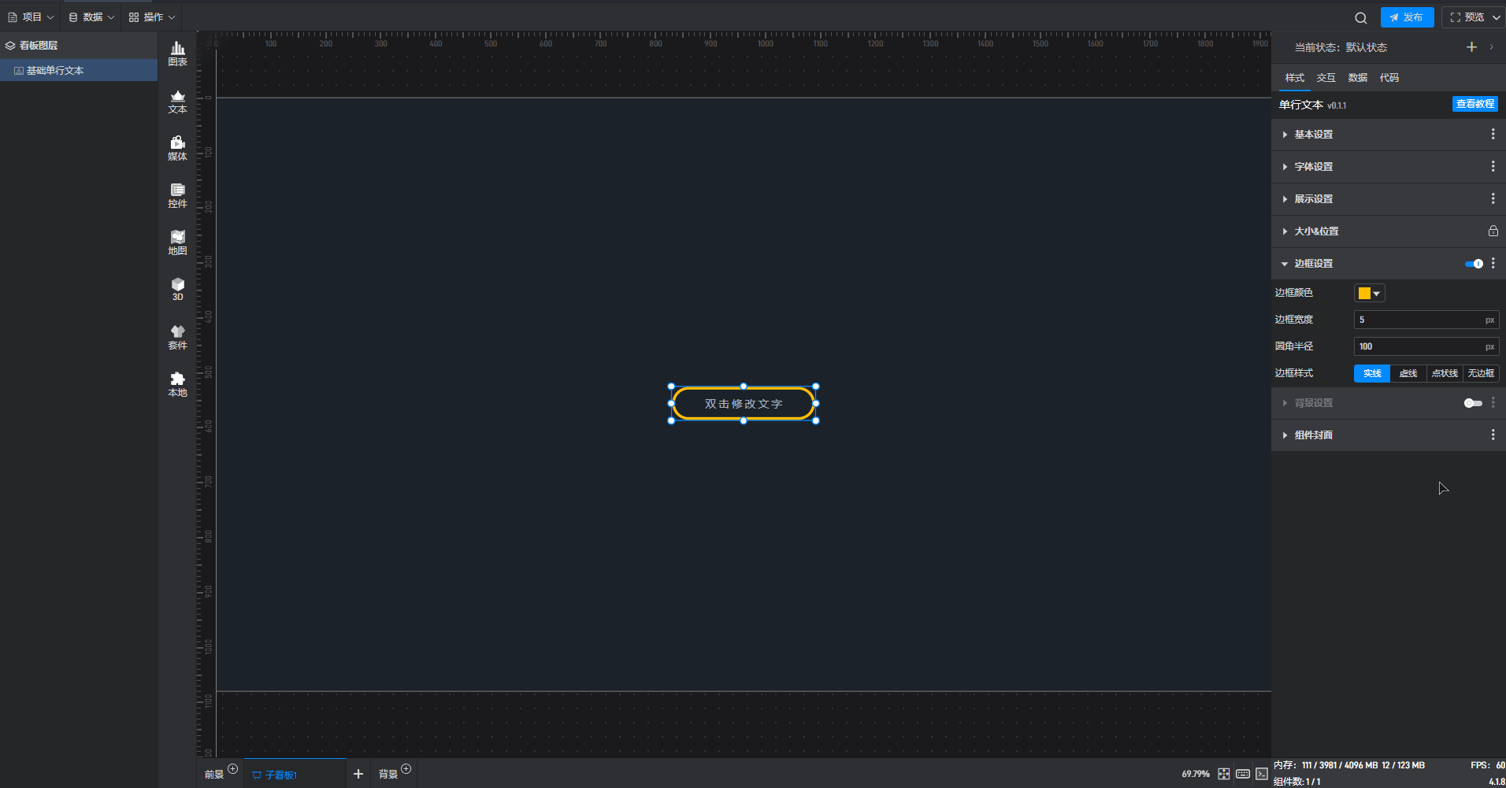Image resolution: width=1506 pixels, height=788 pixels.
Task: Click the search magnifier icon in top bar
Action: pos(1361,17)
